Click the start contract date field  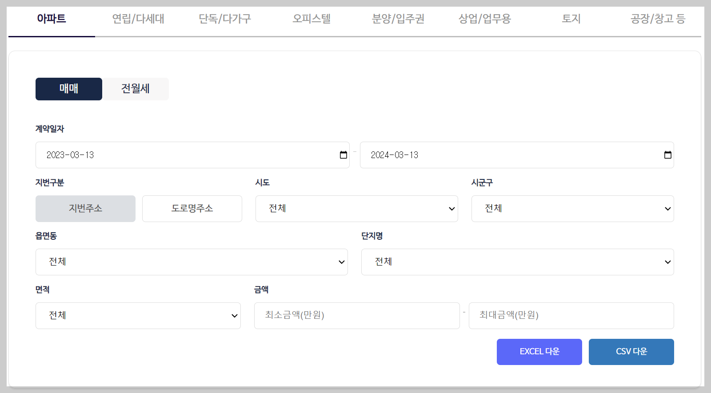click(x=192, y=155)
